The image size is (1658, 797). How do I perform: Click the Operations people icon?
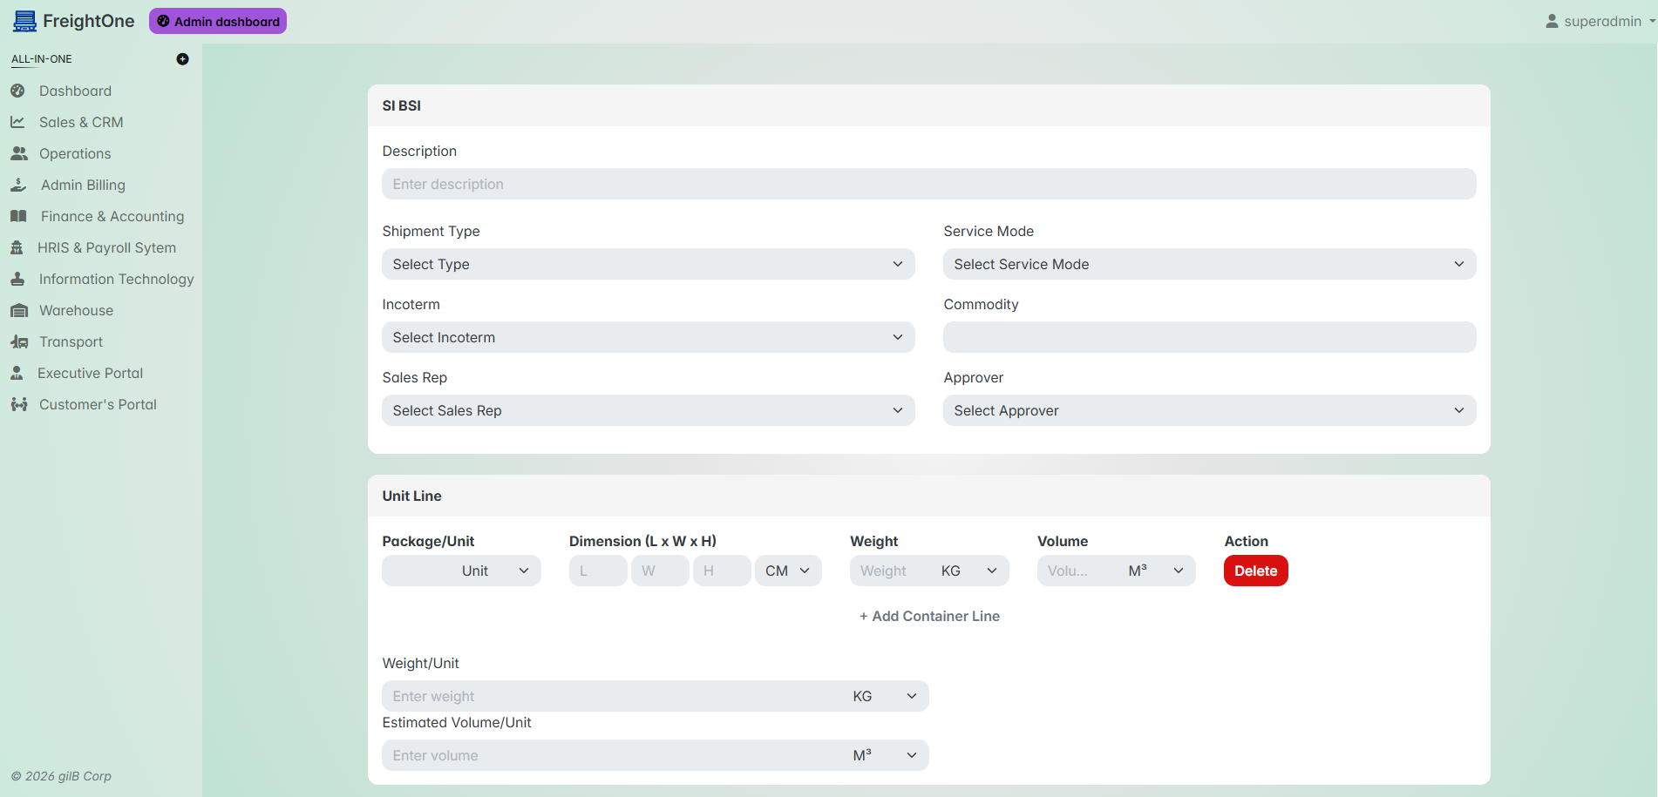[18, 153]
